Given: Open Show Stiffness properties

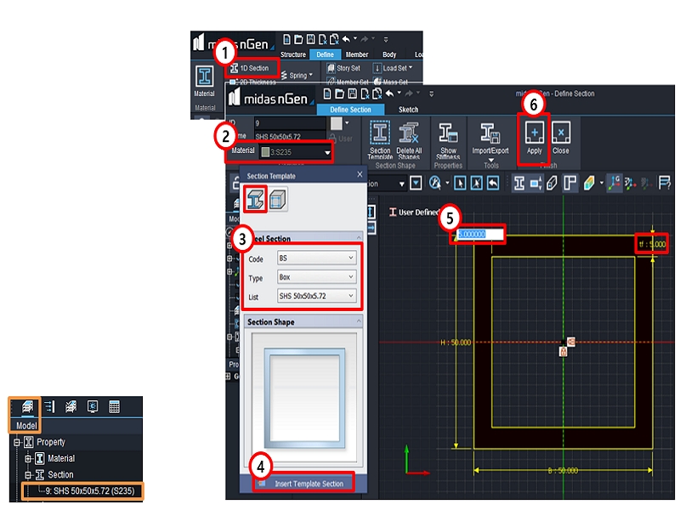Looking at the screenshot, I should pos(449,133).
